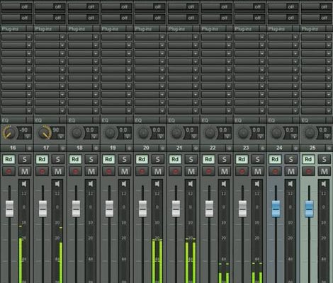
Task: Arm track 19 for recording
Action: pyautogui.click(x=108, y=171)
